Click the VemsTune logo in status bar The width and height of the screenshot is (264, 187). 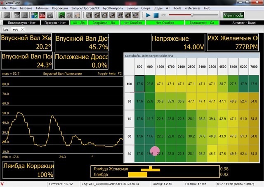2,184
